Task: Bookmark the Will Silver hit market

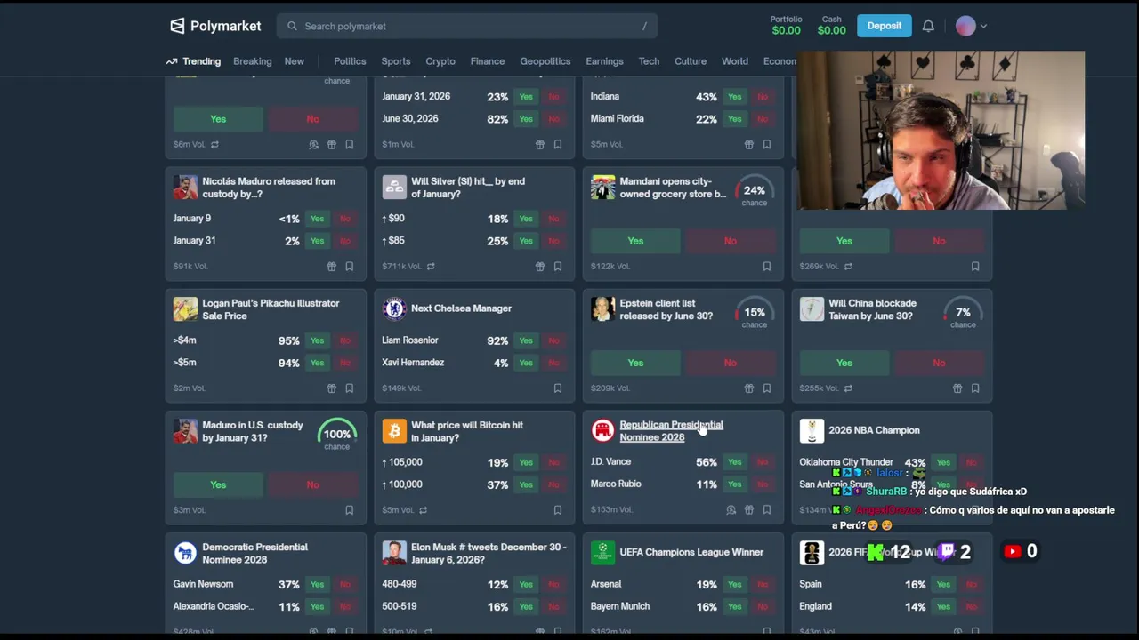Action: click(558, 267)
